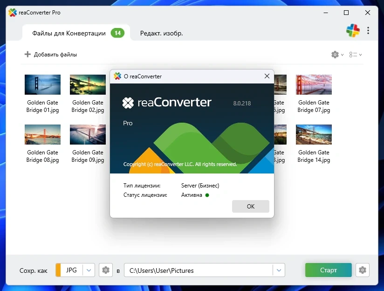
Task: Change the file list view mode icon
Action: [x=353, y=55]
